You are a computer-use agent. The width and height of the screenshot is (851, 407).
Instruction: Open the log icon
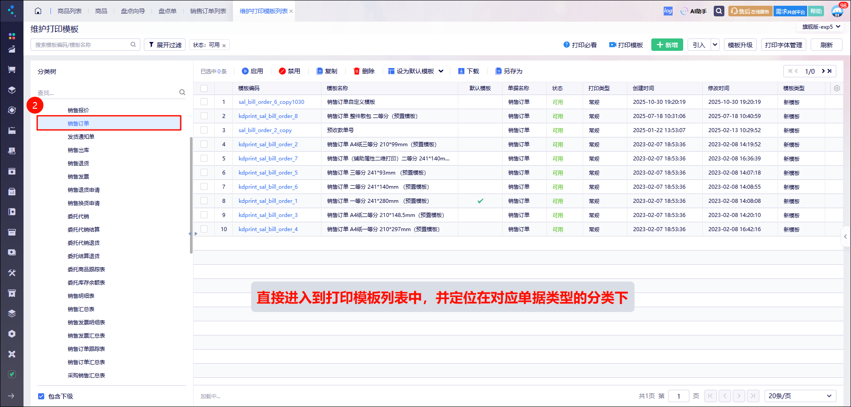point(668,11)
